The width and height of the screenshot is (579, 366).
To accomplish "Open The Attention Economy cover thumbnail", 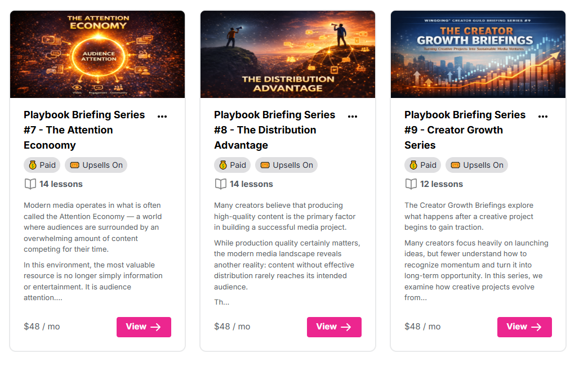I will pyautogui.click(x=97, y=54).
